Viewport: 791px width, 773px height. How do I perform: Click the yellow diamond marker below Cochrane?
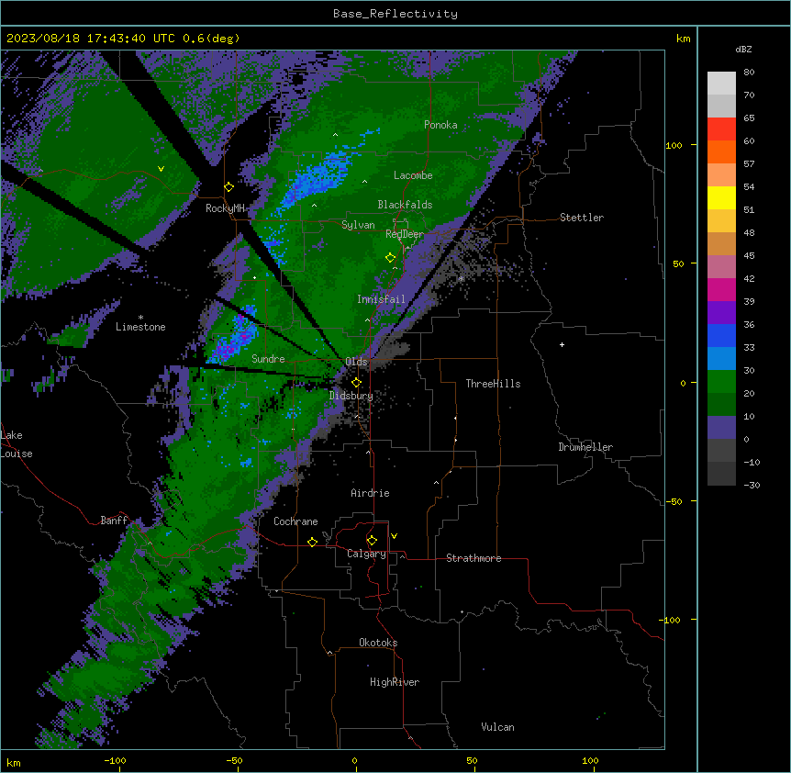coord(312,542)
